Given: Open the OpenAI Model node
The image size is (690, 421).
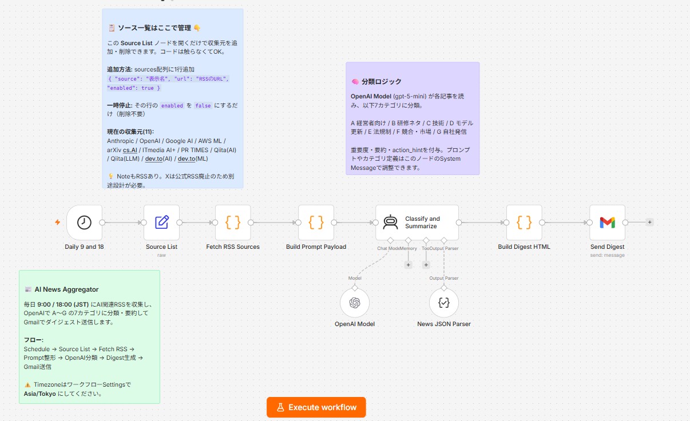Looking at the screenshot, I should click(355, 303).
